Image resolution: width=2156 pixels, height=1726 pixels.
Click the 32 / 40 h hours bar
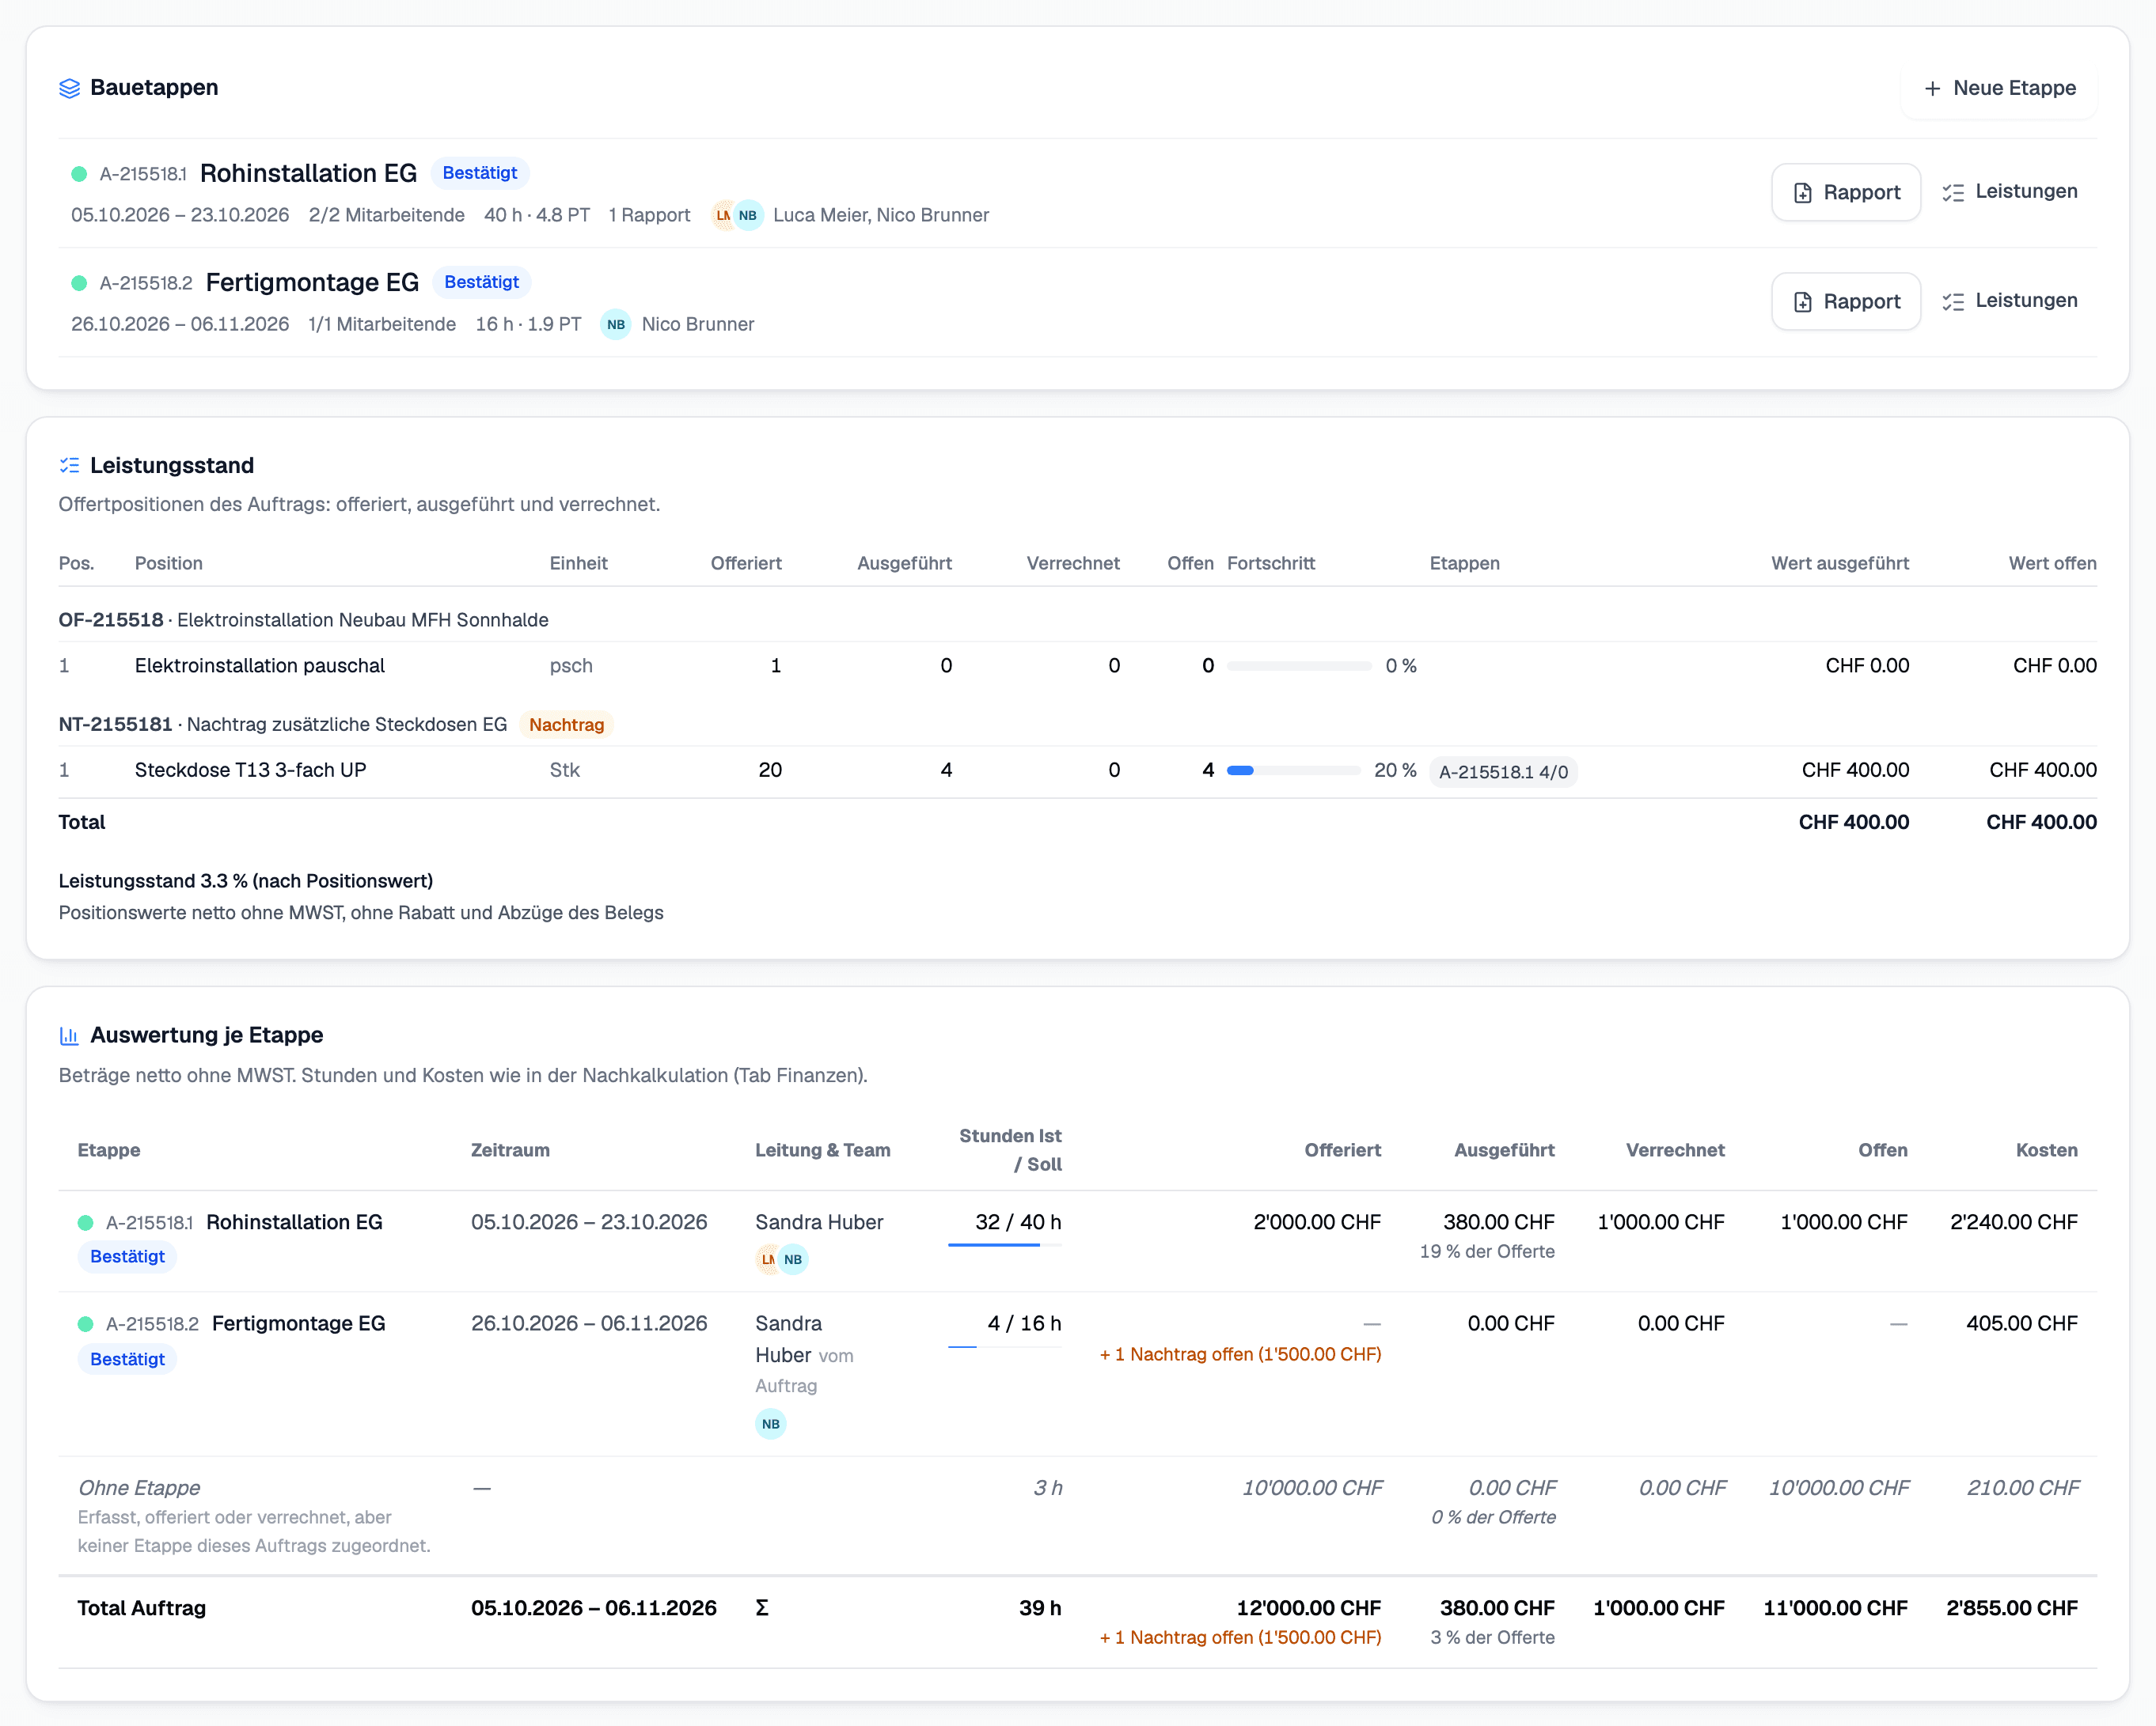click(x=1004, y=1244)
